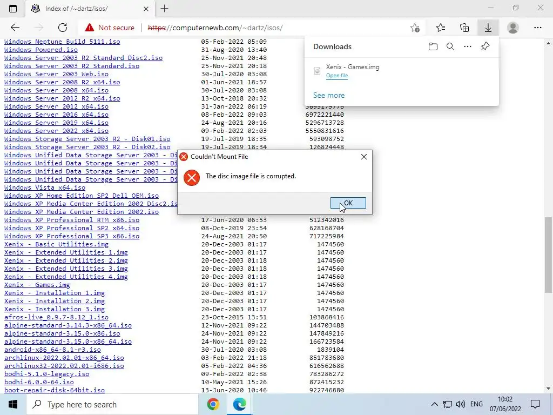Open network status tray icon

coord(448,404)
